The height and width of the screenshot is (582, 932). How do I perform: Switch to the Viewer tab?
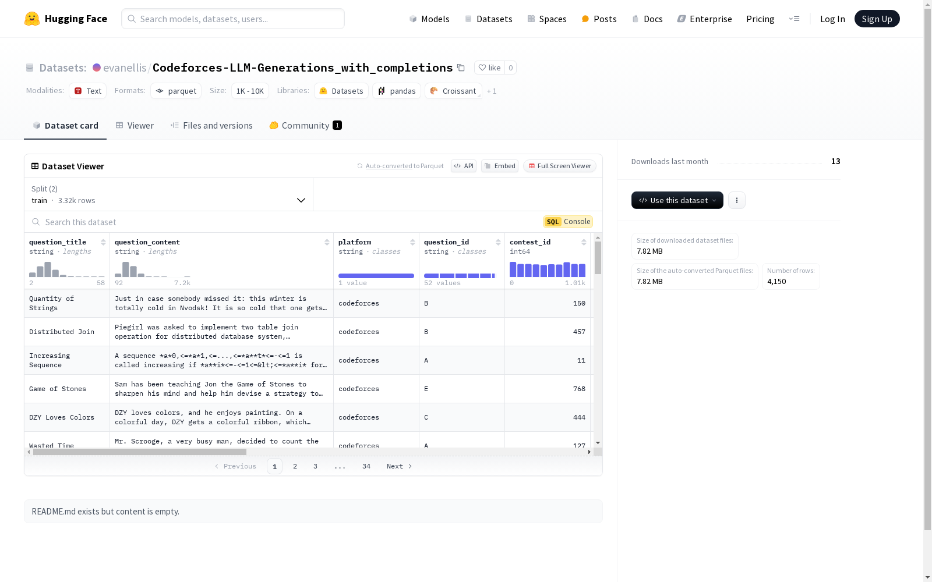tap(135, 126)
